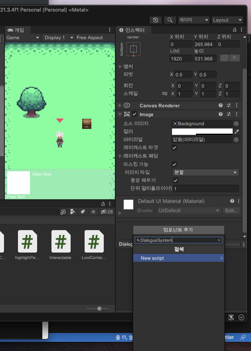Click the X 위치 input field
This screenshot has width=251, height=351.
coord(181,44)
